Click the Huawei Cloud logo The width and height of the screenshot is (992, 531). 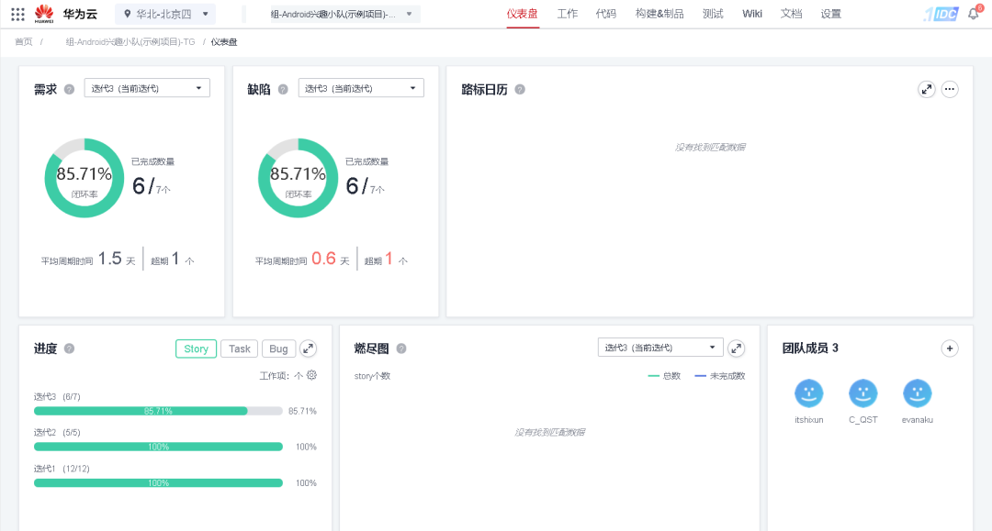click(44, 13)
